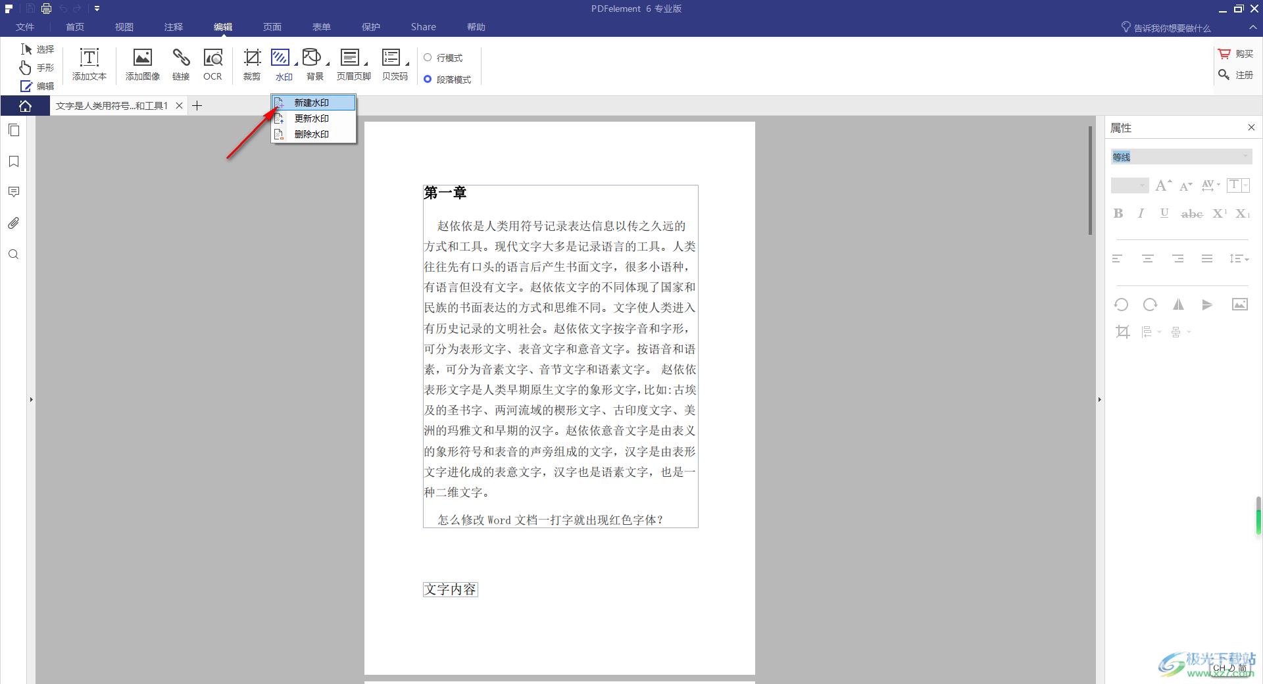Click the save icon in title bar
This screenshot has height=684, width=1263.
pyautogui.click(x=30, y=9)
